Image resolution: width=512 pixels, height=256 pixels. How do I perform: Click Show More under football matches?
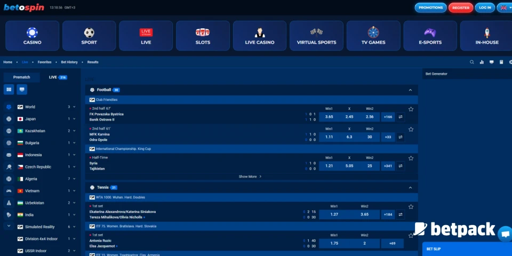click(250, 177)
